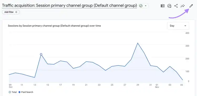Click the chart subtitle Sessions by Session primary channel
197x96 pixels.
54,26
